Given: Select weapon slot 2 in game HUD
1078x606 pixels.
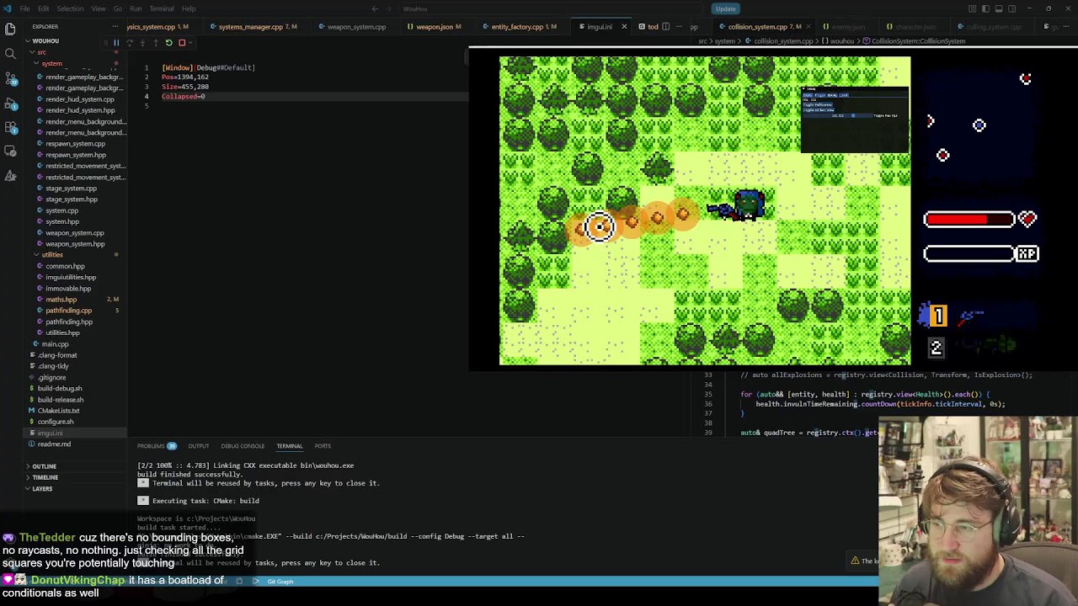Looking at the screenshot, I should (x=936, y=347).
